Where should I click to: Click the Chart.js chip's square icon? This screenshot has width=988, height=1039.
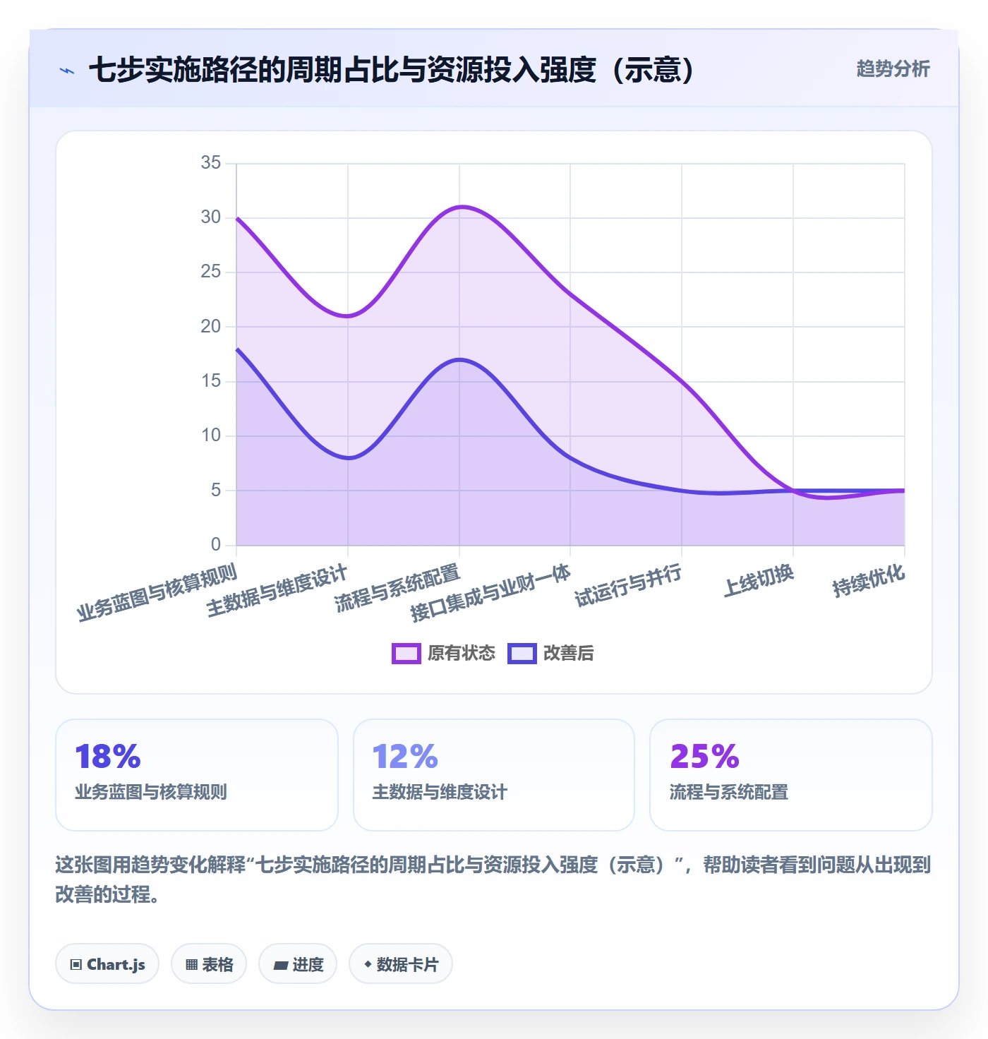point(76,965)
